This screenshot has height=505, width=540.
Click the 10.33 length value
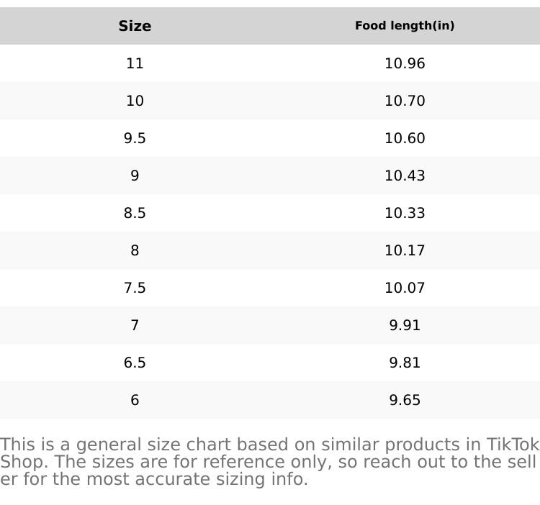coord(405,213)
